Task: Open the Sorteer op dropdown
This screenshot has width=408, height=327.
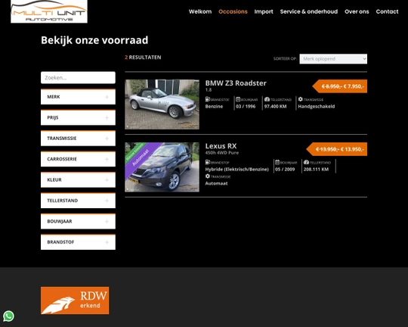Action: [333, 59]
